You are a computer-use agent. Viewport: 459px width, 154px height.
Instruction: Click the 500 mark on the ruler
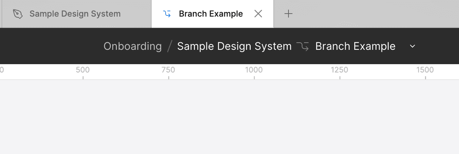coord(83,70)
